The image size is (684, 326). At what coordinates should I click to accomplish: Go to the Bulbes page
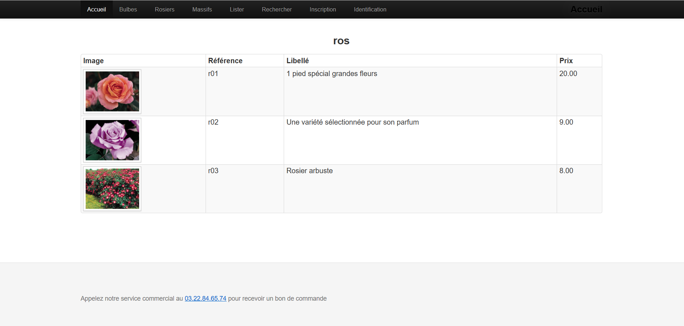point(128,9)
